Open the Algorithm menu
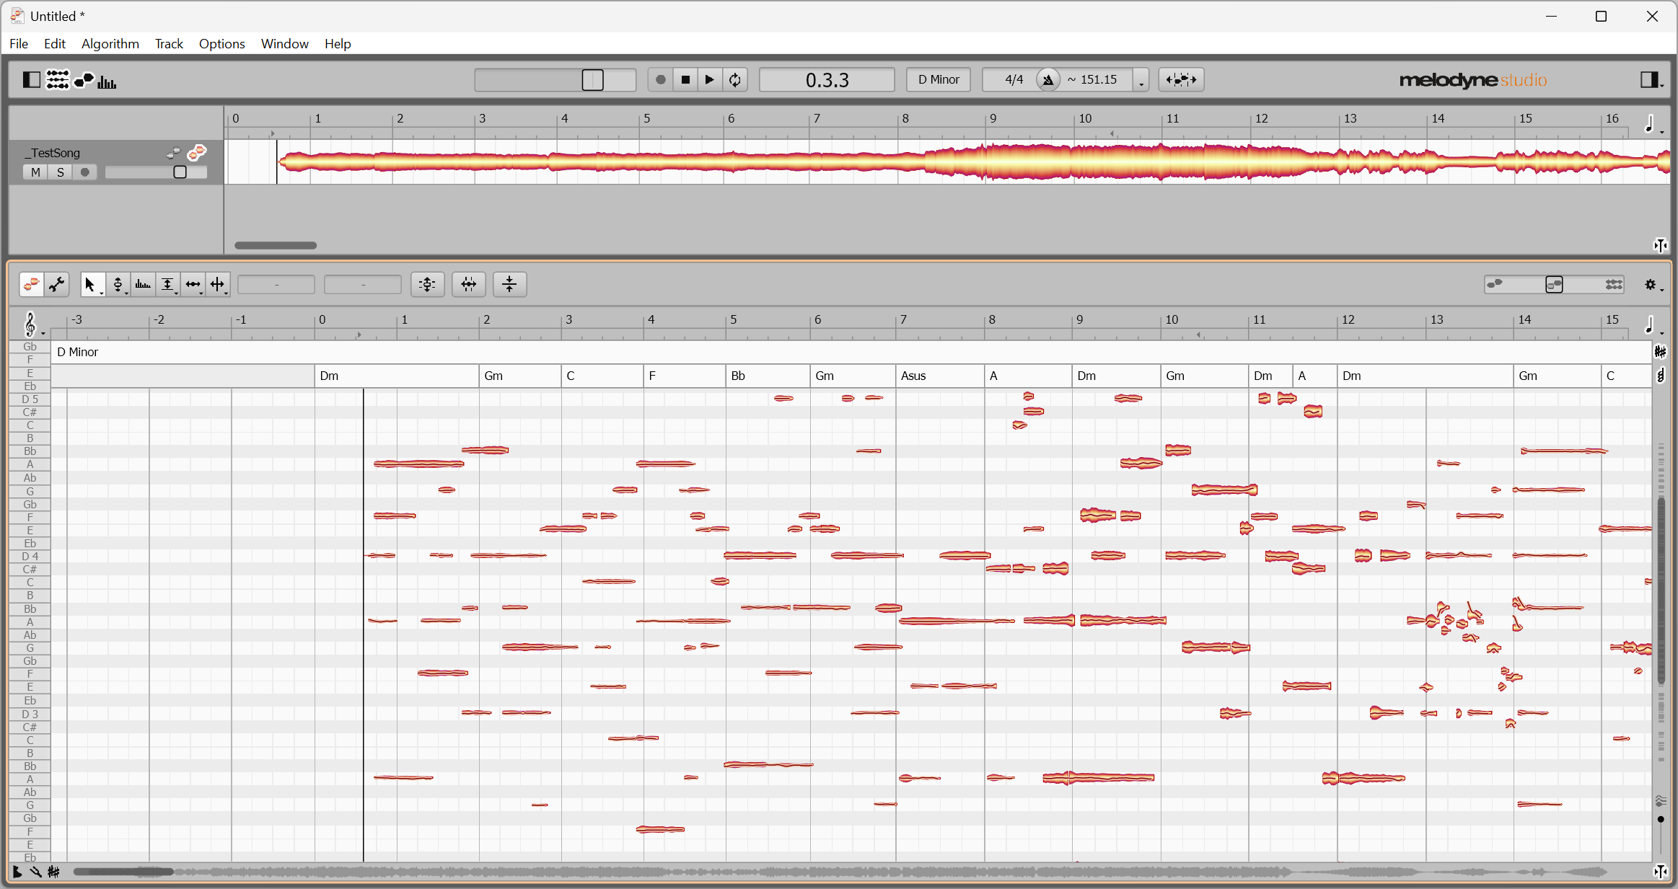The height and width of the screenshot is (889, 1678). point(110,43)
